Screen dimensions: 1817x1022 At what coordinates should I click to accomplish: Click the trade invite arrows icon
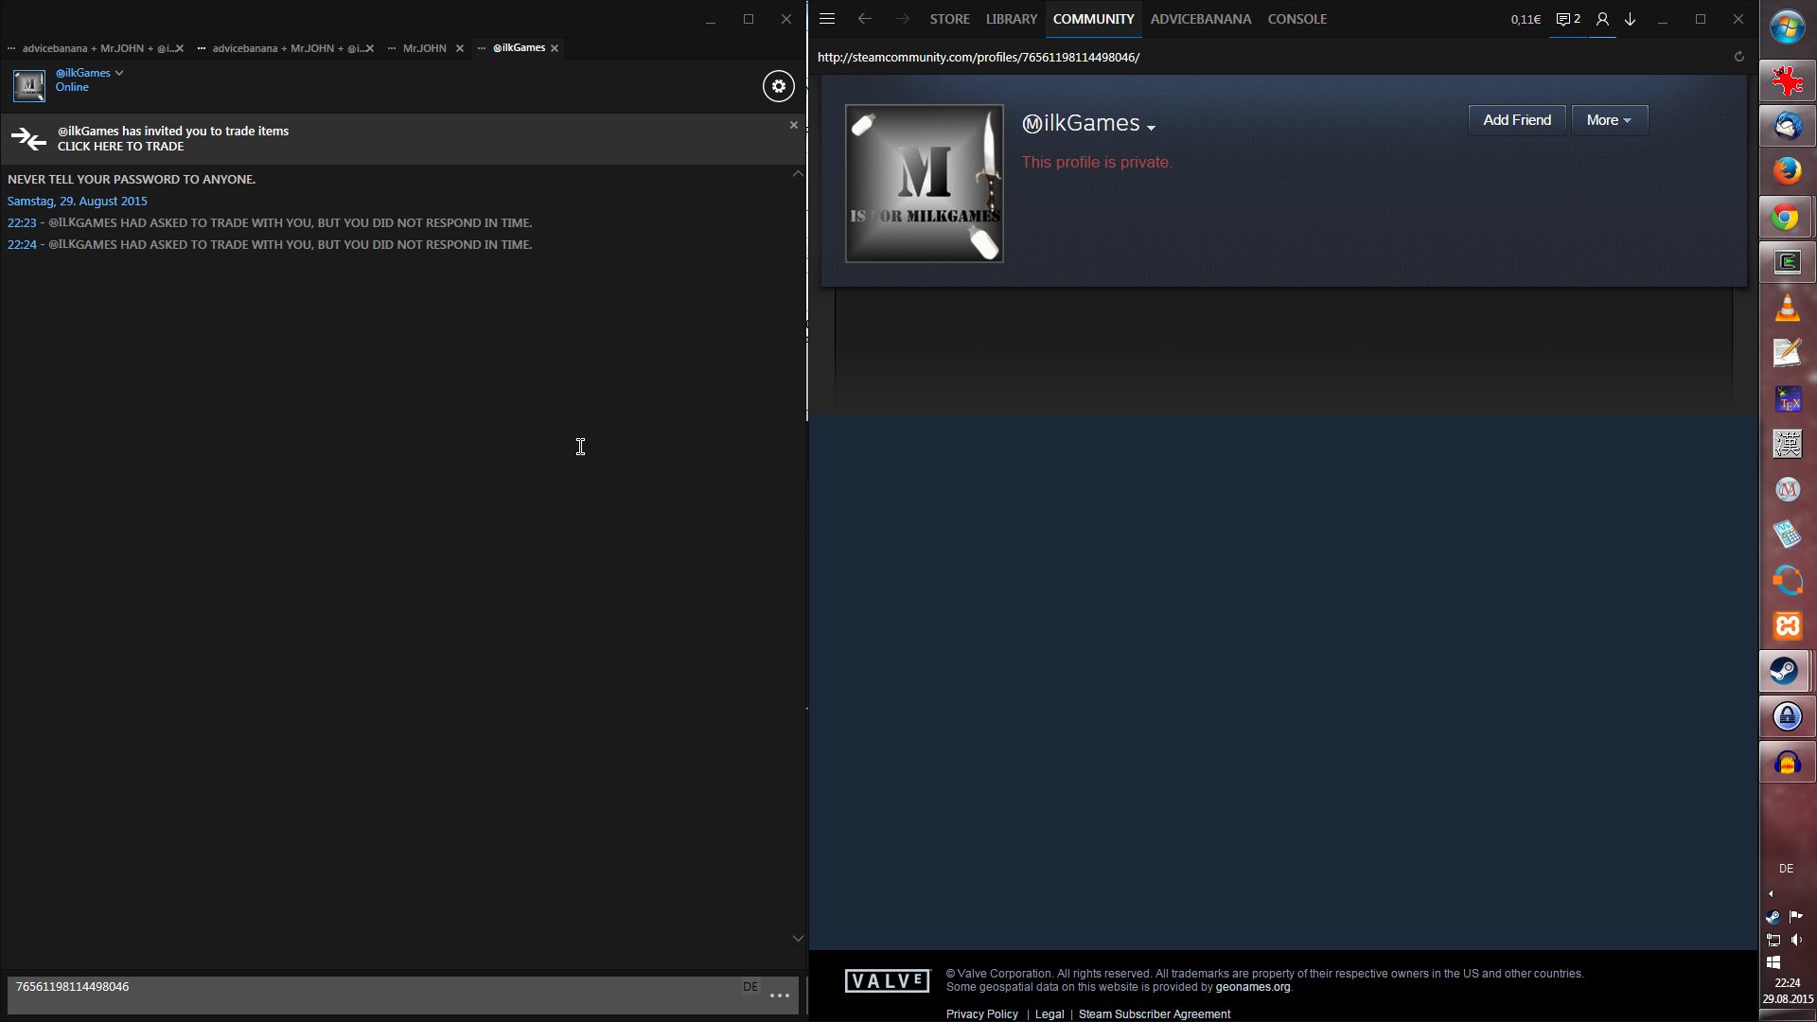28,139
